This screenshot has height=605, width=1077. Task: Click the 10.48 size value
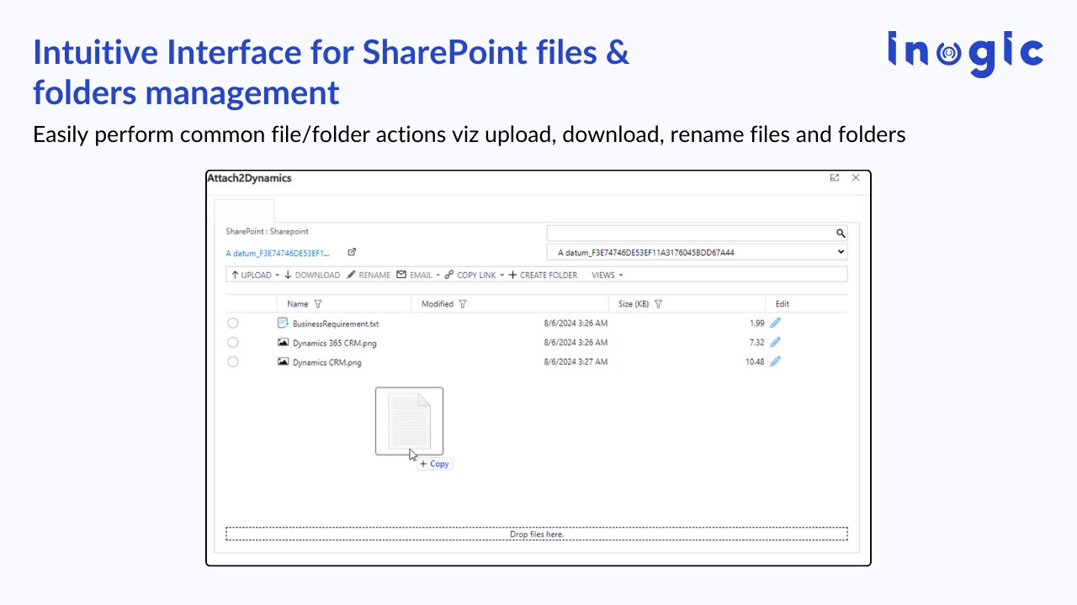click(x=755, y=362)
